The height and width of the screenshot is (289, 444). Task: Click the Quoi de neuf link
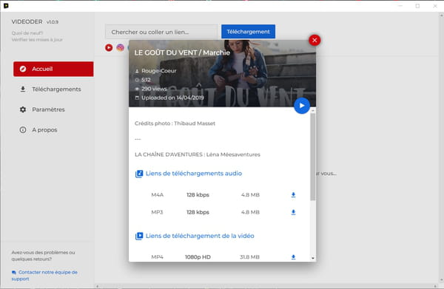(27, 33)
